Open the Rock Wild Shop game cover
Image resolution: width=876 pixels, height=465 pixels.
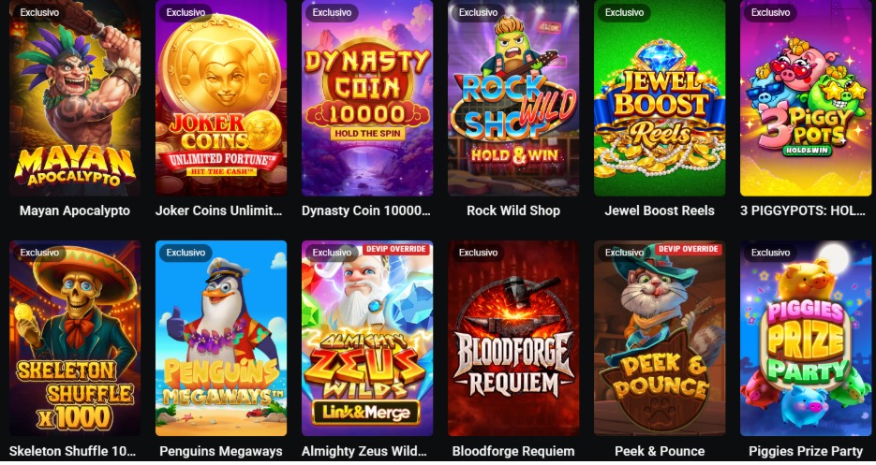(x=513, y=97)
